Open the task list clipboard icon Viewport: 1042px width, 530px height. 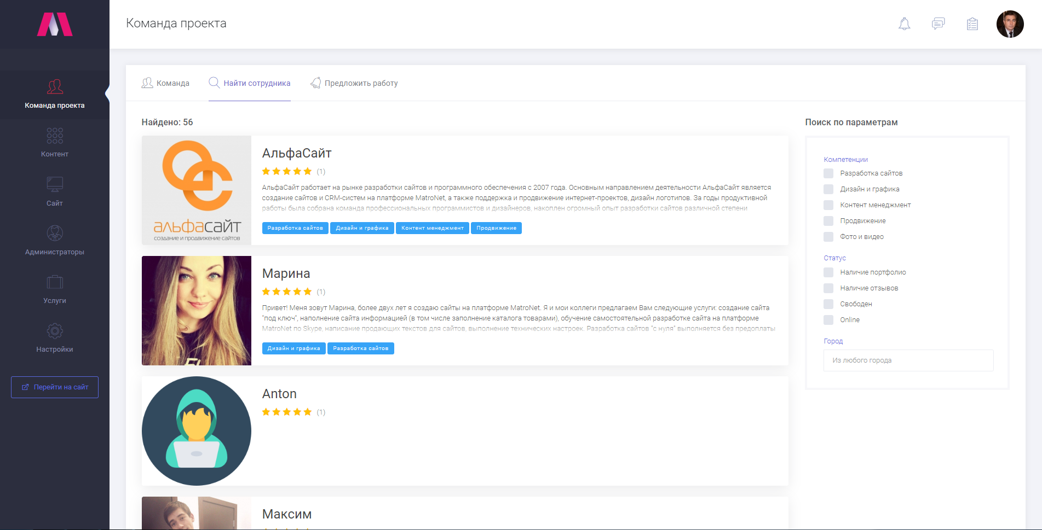coord(972,24)
